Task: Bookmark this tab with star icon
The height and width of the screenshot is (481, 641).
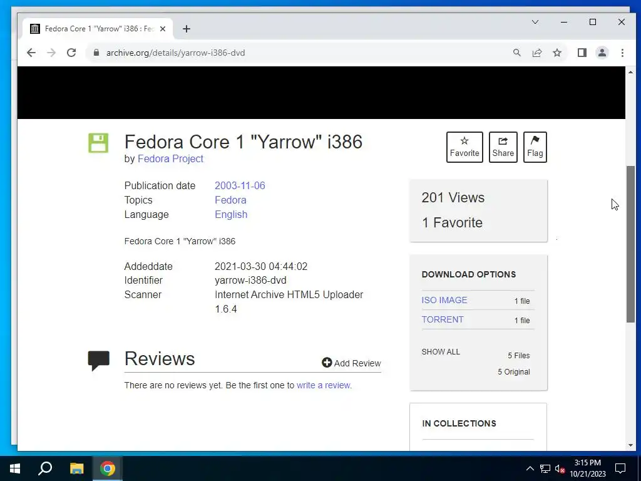Action: [556, 53]
